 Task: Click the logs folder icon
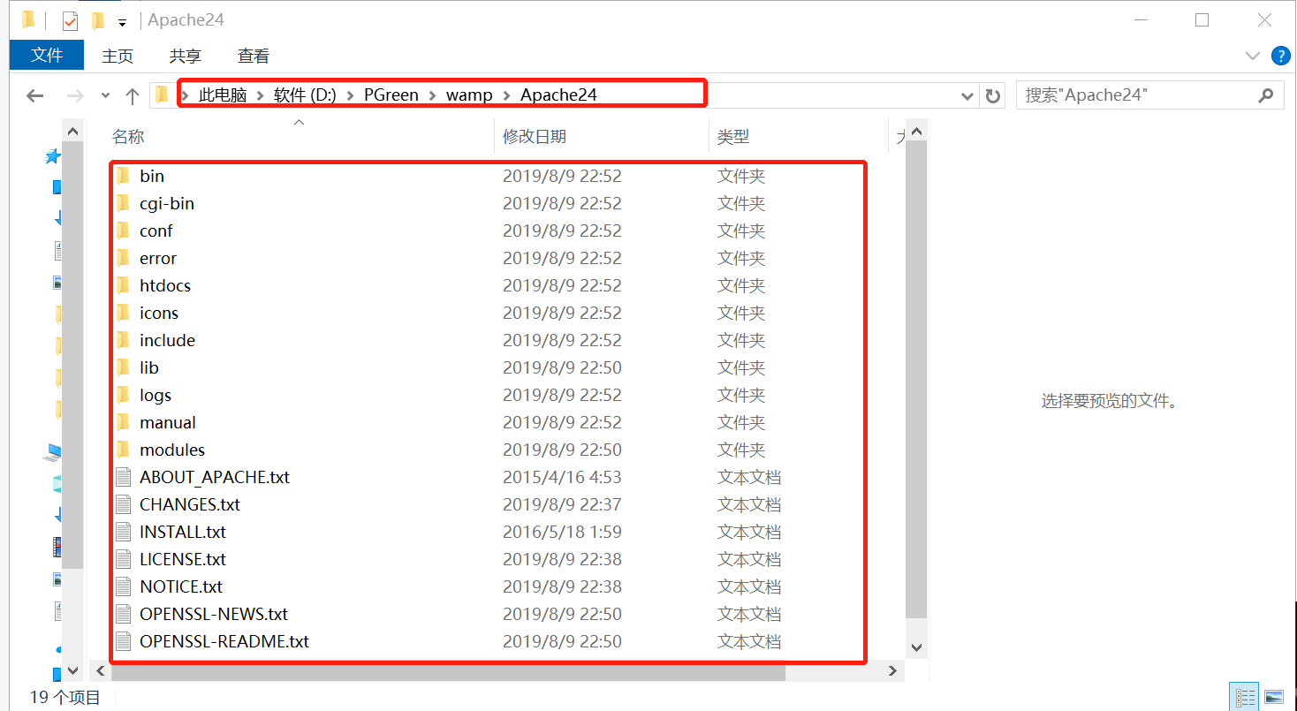coord(124,395)
